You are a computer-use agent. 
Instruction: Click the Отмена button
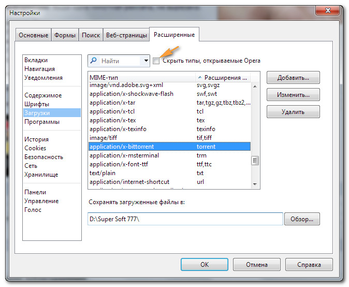coord(257,265)
